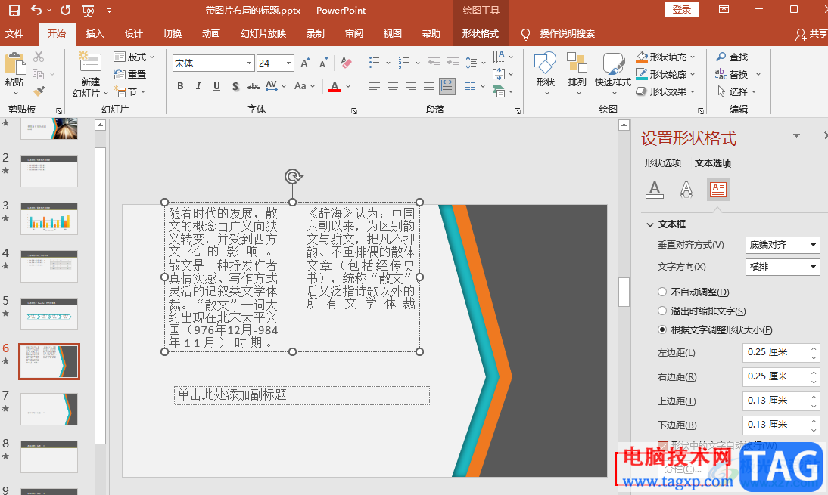Click the 重置 reset slide button
This screenshot has width=828, height=495.
(130, 74)
